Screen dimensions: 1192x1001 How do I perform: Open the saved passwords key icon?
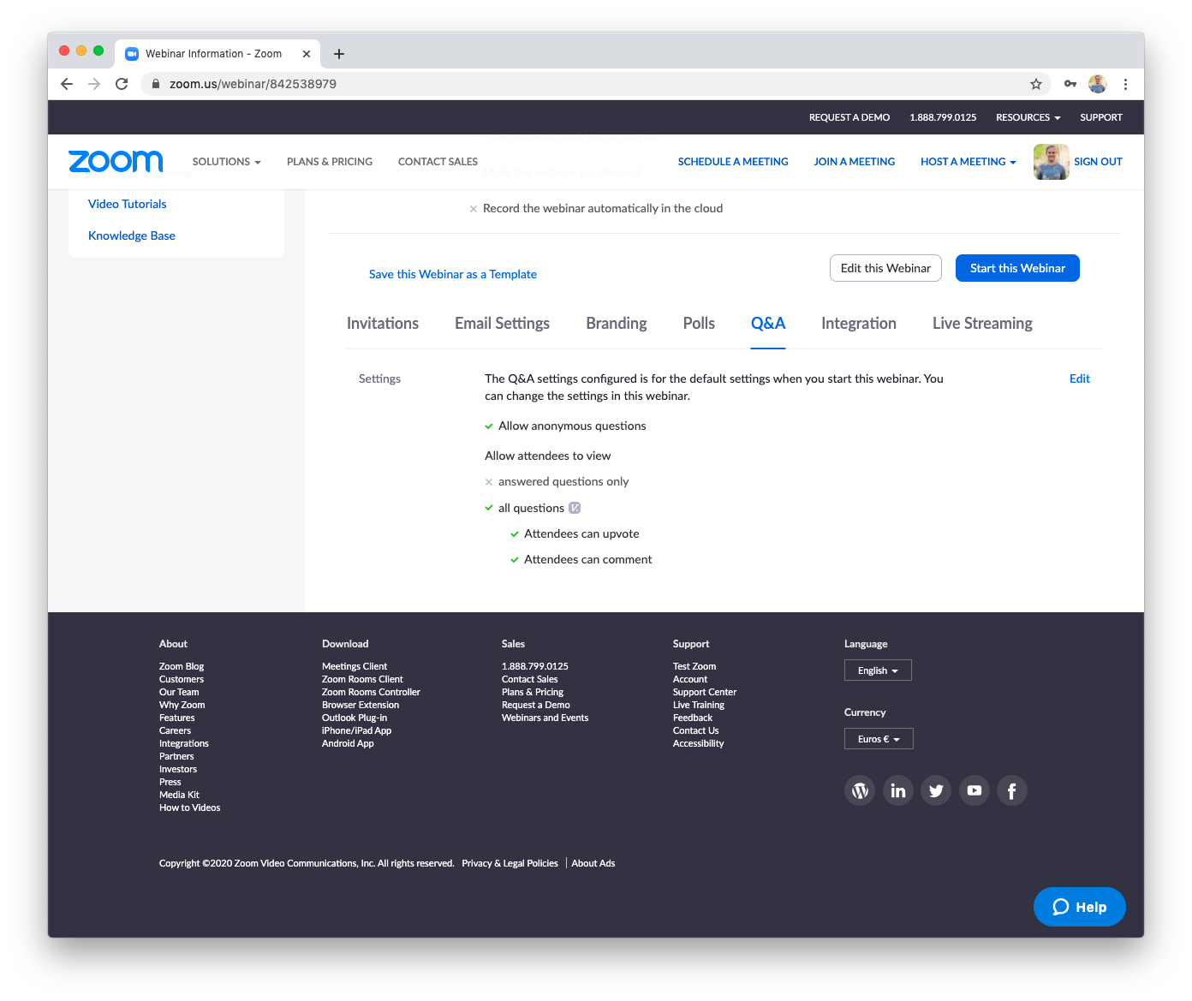pyautogui.click(x=1070, y=84)
